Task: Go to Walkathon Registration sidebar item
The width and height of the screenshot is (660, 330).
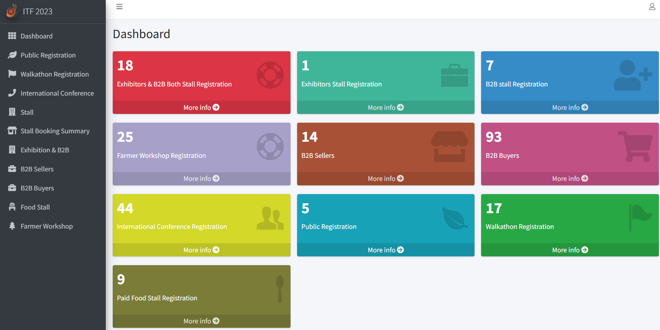Action: [x=53, y=74]
